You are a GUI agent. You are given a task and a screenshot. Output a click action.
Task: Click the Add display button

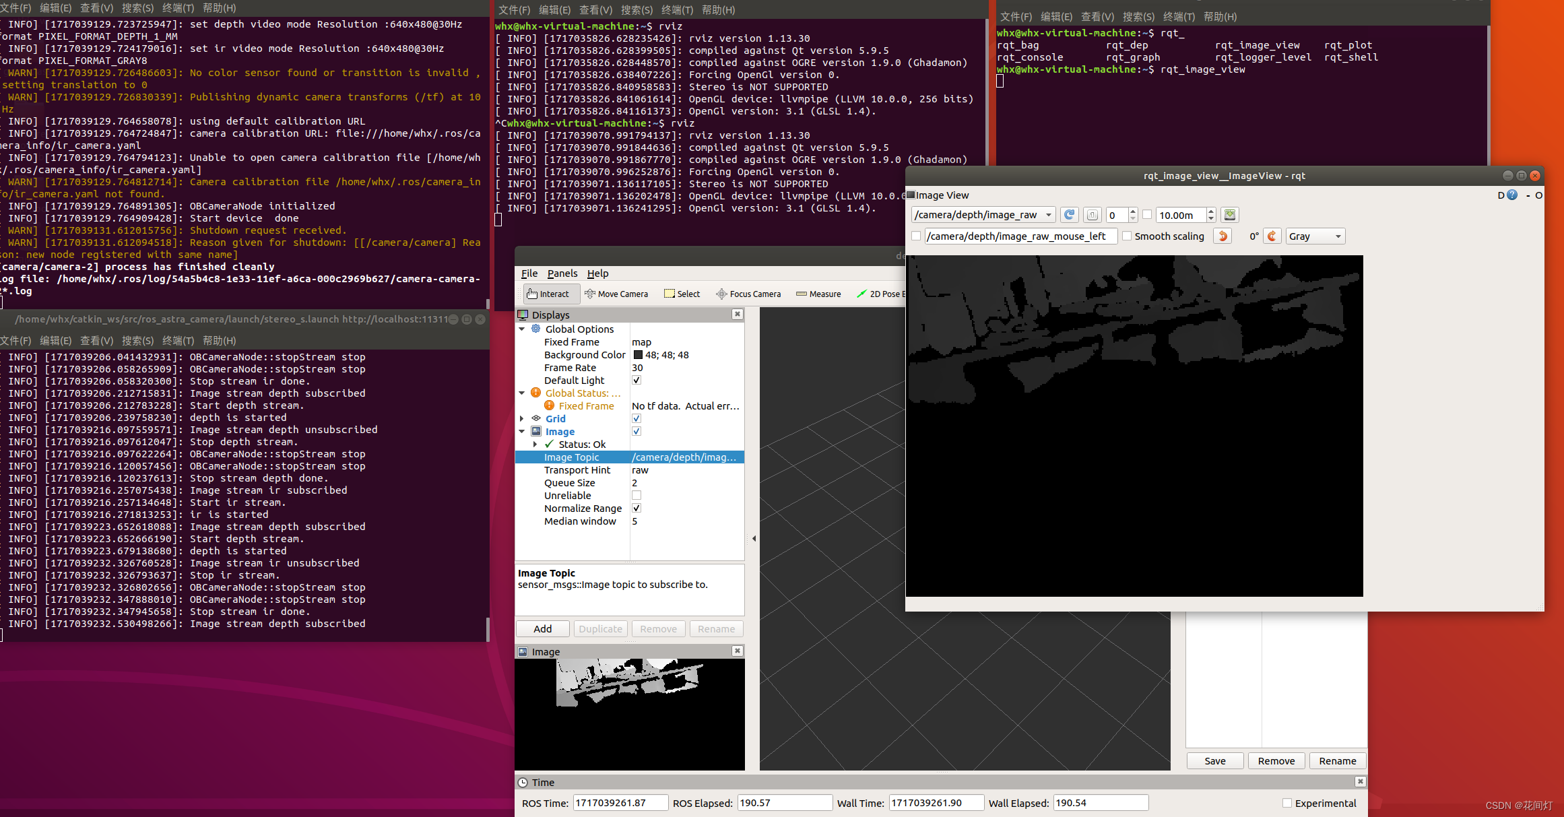tap(542, 628)
